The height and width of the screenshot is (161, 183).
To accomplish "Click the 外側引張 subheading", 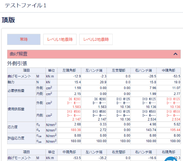I will point(17,63).
